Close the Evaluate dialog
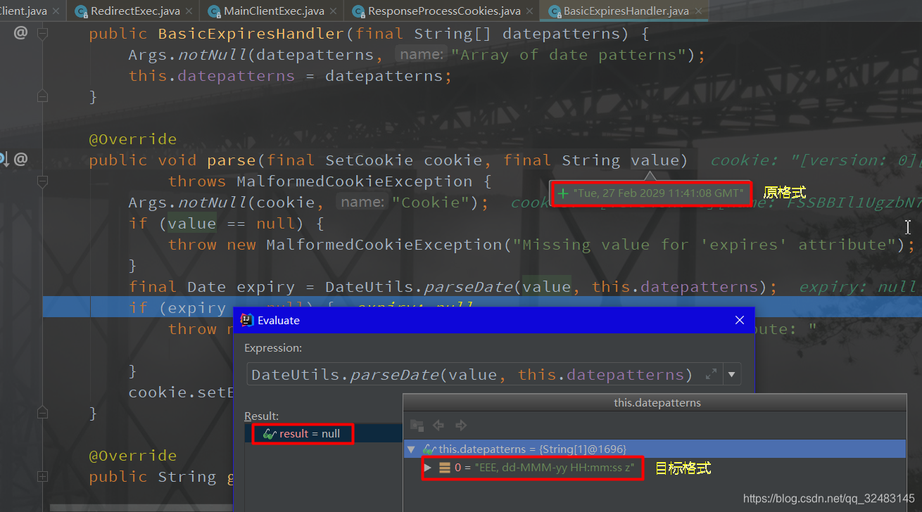The width and height of the screenshot is (922, 512). point(740,320)
